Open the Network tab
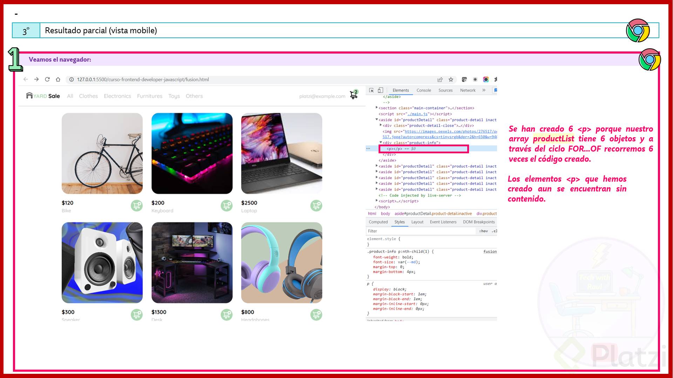The height and width of the screenshot is (378, 673). pyautogui.click(x=468, y=90)
